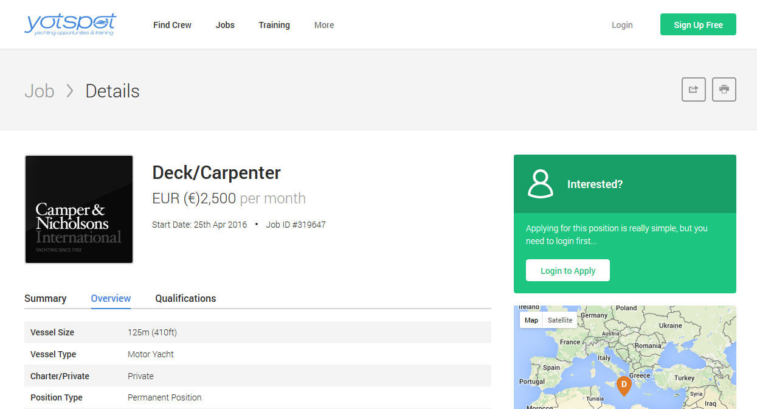This screenshot has height=409, width=757.
Task: Click the Deck/Carpenter job title
Action: pos(216,173)
